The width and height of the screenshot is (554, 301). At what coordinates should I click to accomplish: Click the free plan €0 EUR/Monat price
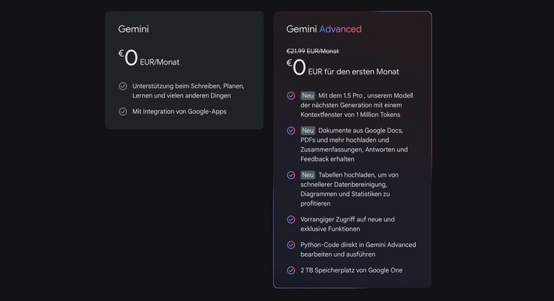(x=149, y=59)
